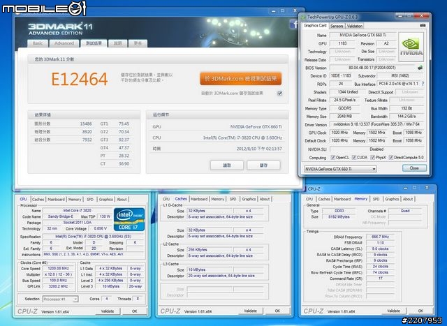Image resolution: width=447 pixels, height=326 pixels.
Task: Toggle the OpenCL checkbox in GPU-Z
Action: pos(332,157)
